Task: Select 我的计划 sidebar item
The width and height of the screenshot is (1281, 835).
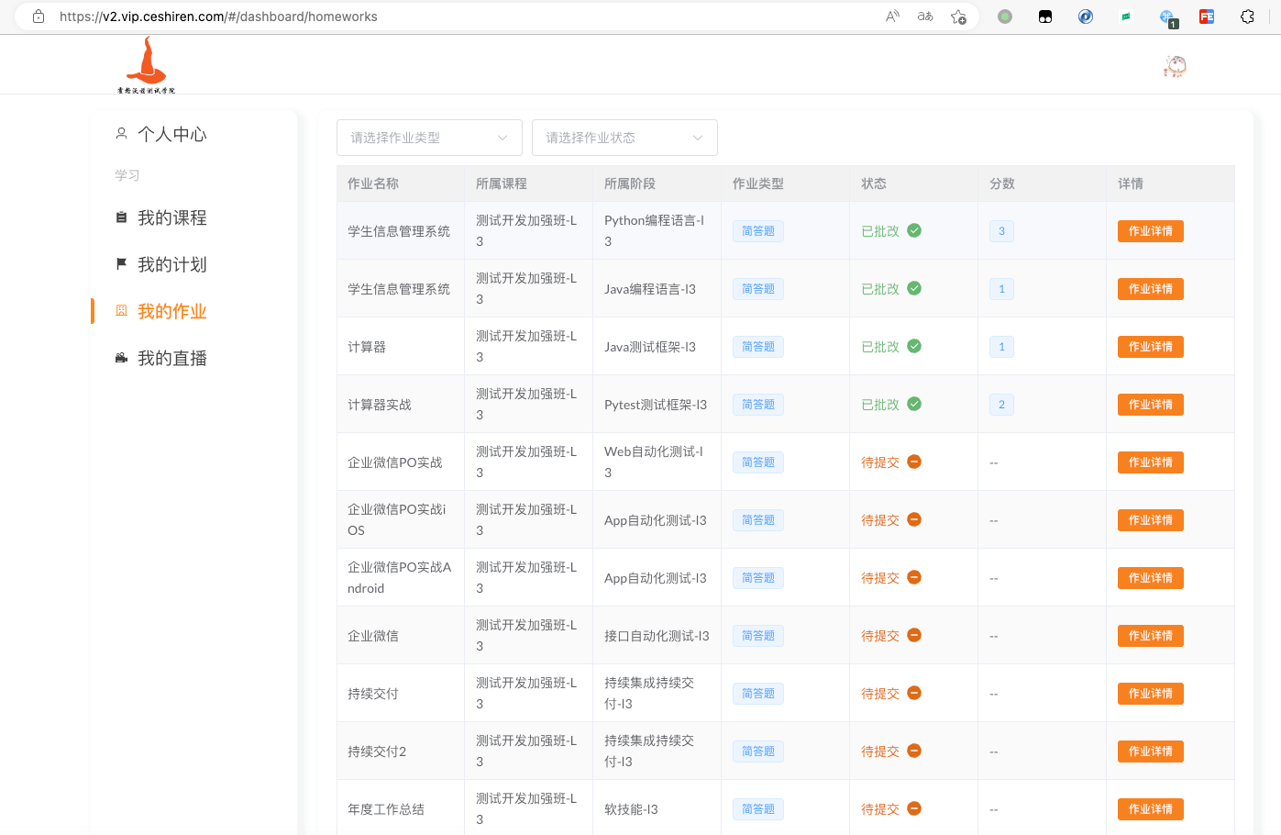Action: coord(171,264)
